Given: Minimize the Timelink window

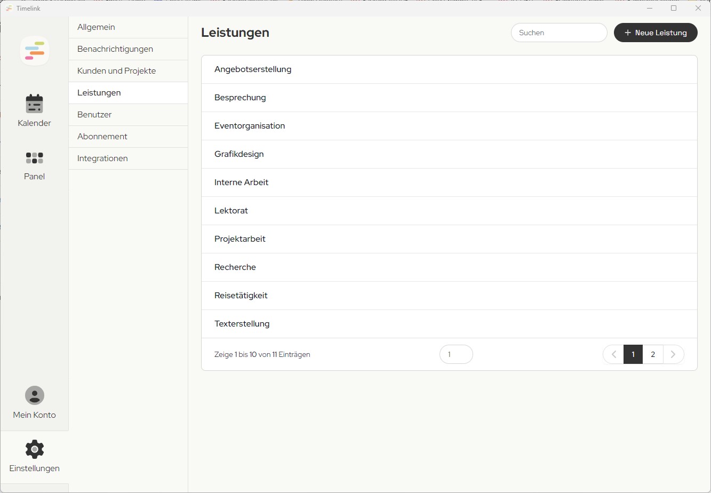Looking at the screenshot, I should click(650, 8).
